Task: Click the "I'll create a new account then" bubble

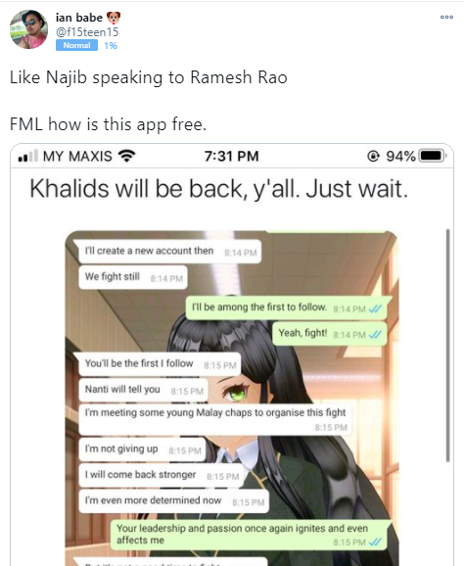Action: click(x=167, y=252)
